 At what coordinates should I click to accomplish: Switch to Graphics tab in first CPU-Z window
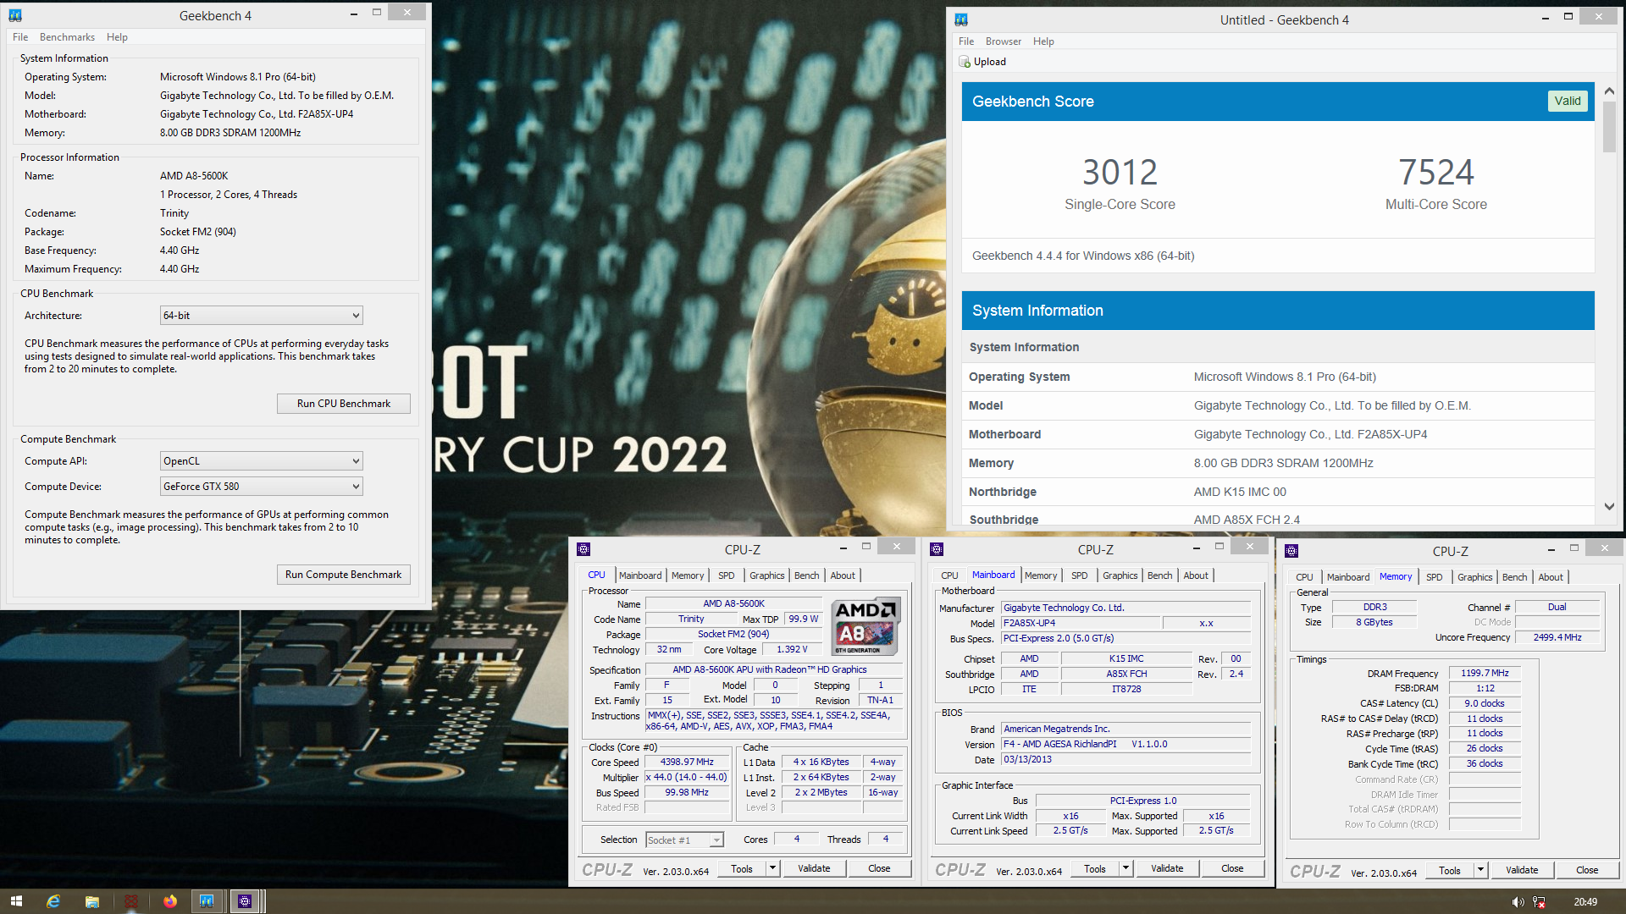tap(767, 575)
